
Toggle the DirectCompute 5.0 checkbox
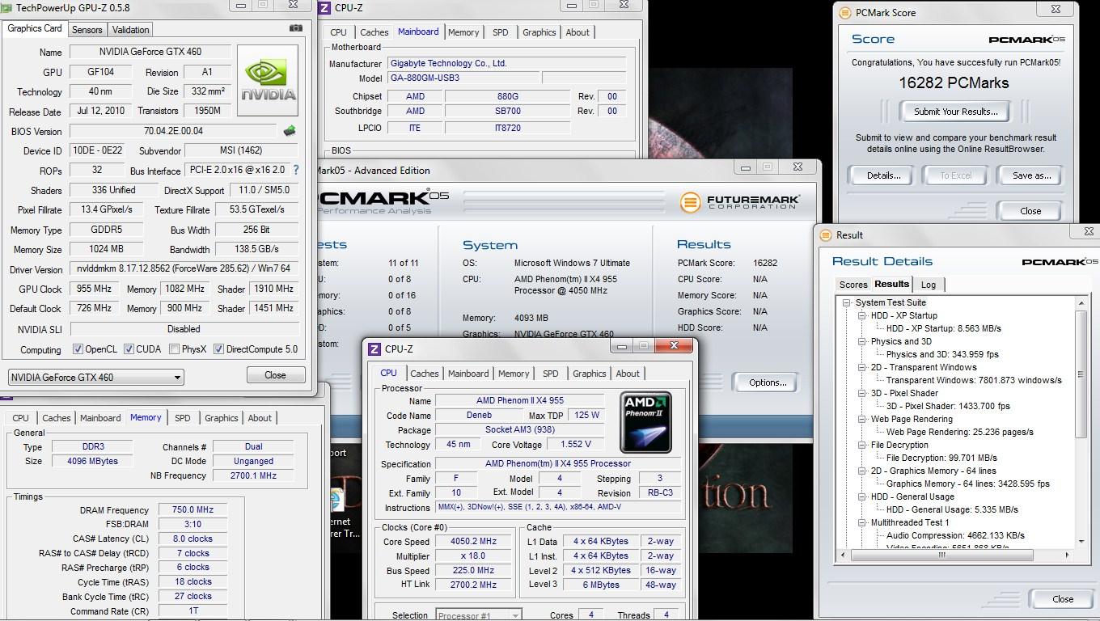pyautogui.click(x=219, y=349)
